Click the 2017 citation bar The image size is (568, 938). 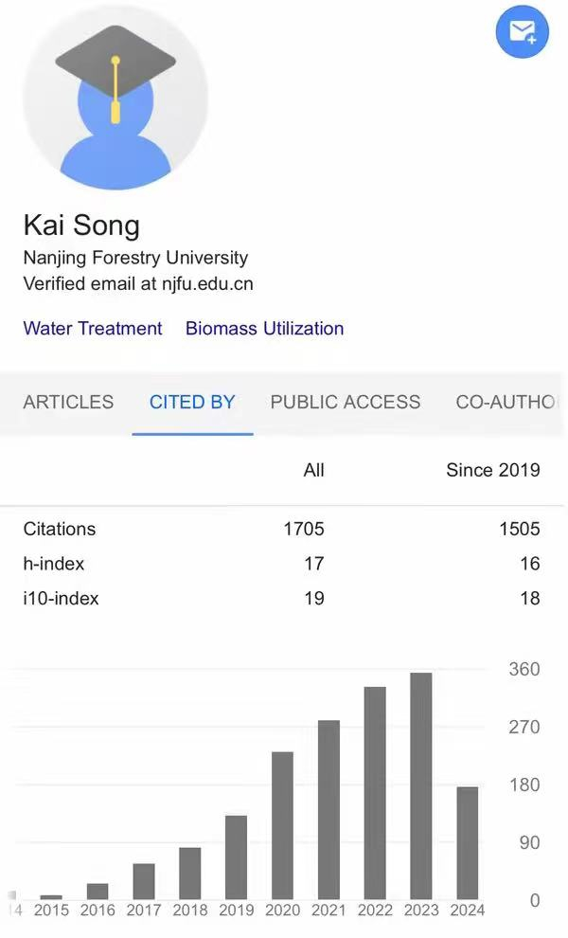[144, 881]
